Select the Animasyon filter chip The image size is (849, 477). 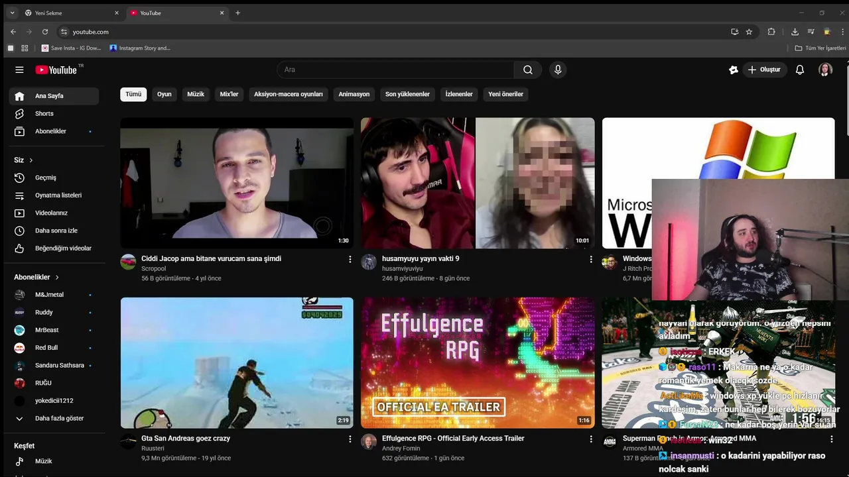pyautogui.click(x=354, y=94)
